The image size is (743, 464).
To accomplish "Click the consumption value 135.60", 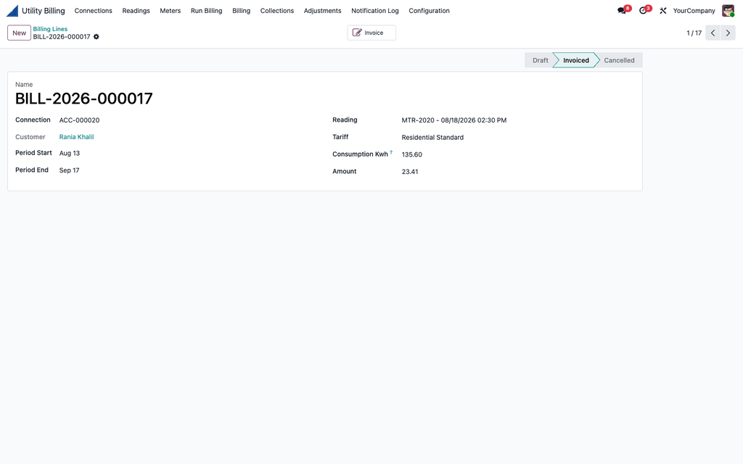I will (x=412, y=154).
